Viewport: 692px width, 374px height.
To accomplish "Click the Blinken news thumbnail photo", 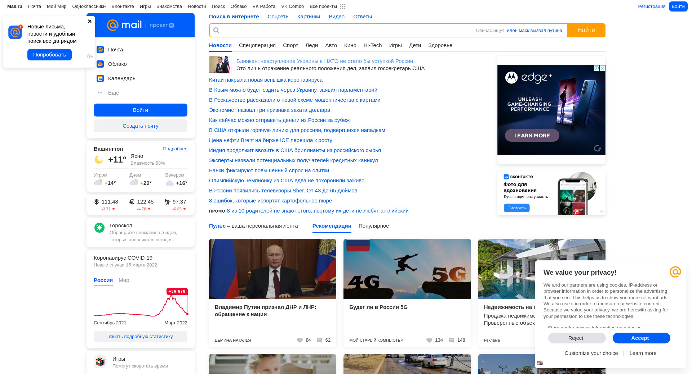I will coord(220,65).
